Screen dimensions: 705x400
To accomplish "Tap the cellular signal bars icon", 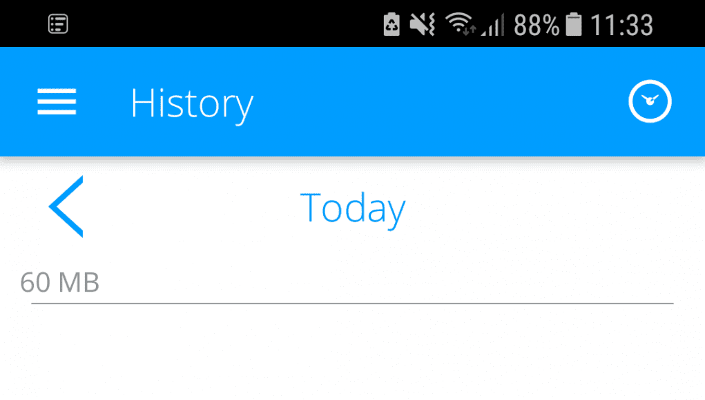I will (x=493, y=25).
